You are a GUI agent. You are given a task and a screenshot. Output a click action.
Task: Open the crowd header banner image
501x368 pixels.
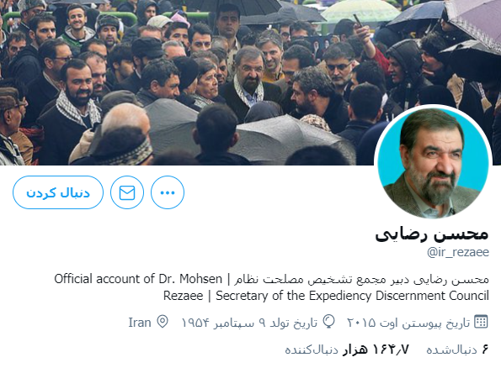(x=251, y=82)
